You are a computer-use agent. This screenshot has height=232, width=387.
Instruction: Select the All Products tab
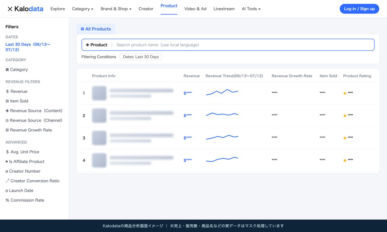[x=96, y=29]
